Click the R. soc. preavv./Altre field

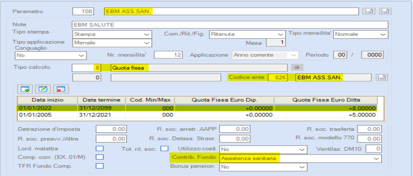point(111,138)
